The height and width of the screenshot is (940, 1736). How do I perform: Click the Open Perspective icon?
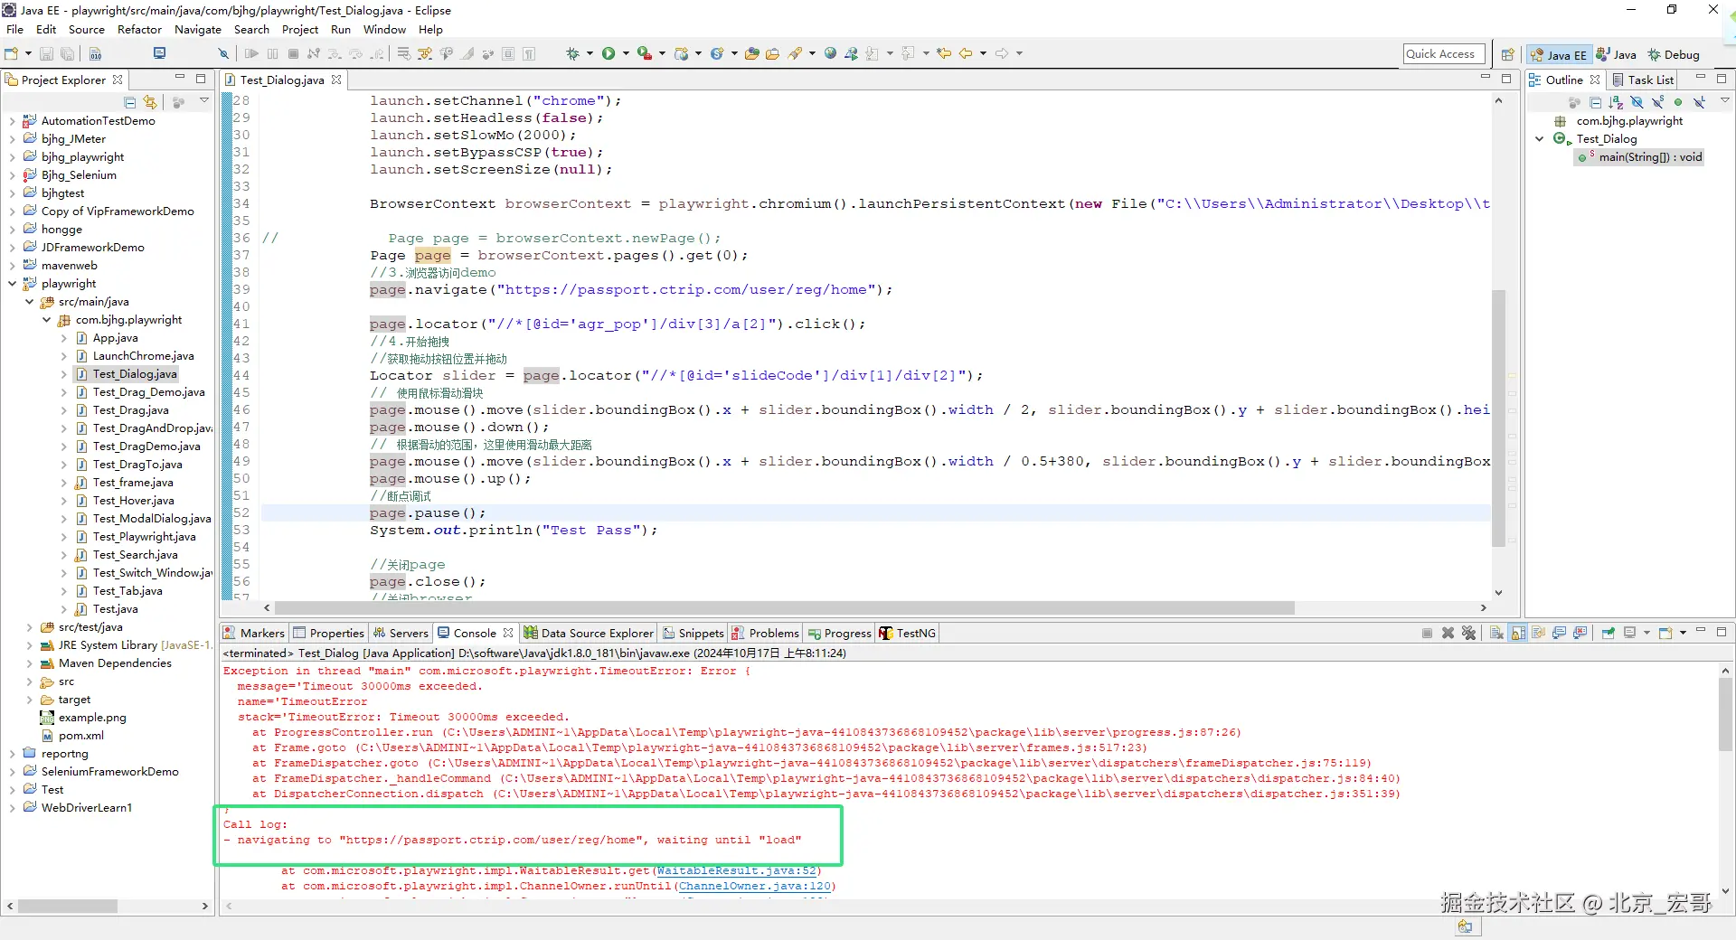(1507, 55)
